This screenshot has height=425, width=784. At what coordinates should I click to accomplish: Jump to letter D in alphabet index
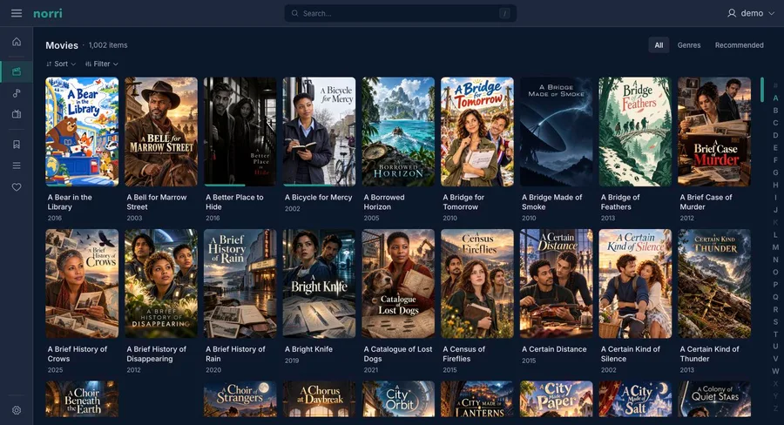(x=775, y=135)
